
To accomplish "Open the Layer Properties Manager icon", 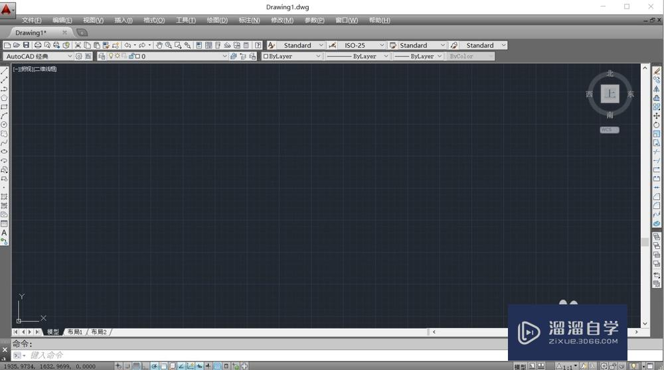I will tap(102, 56).
